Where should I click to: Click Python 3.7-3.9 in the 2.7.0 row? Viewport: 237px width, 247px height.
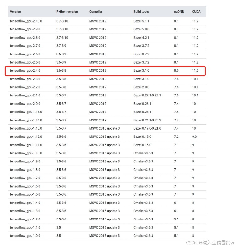pyautogui.click(x=61, y=46)
